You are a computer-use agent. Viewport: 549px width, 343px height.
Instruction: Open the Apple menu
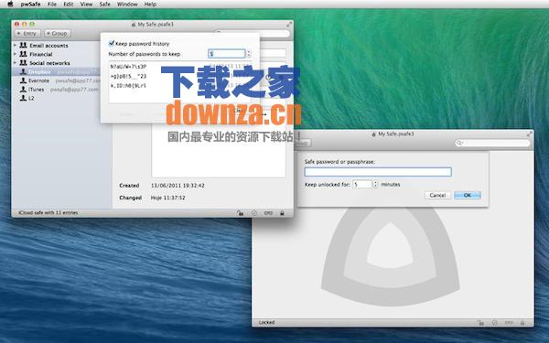click(10, 5)
